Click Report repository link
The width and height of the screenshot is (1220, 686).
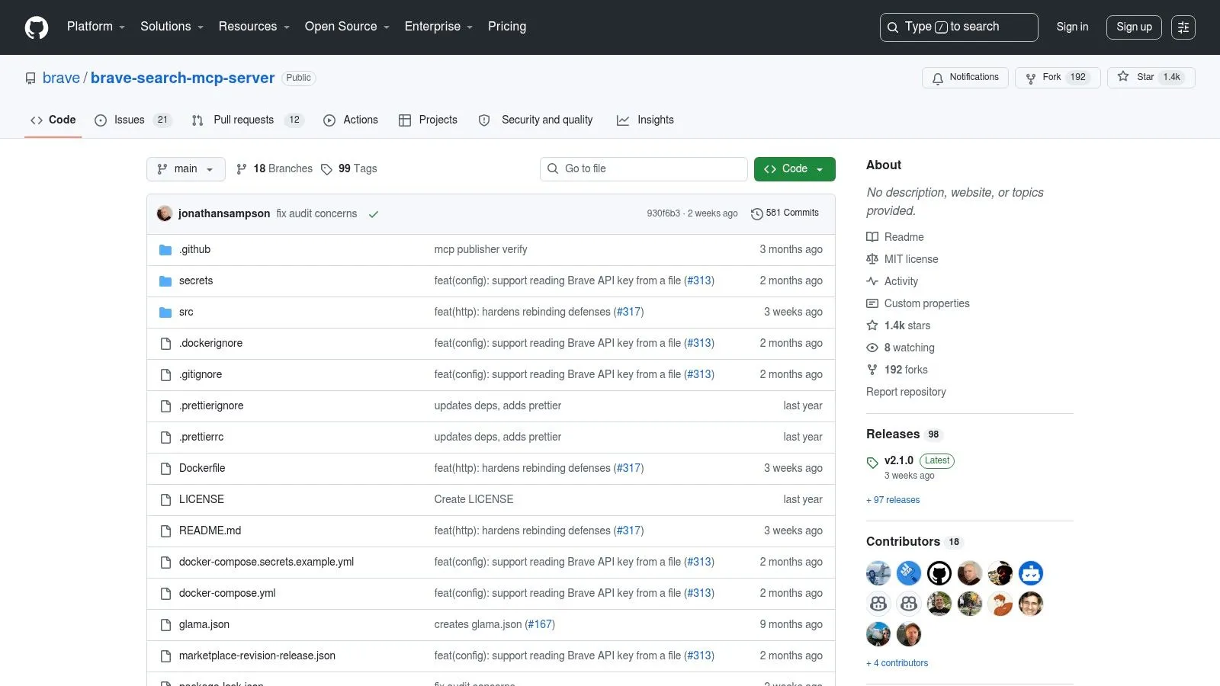pyautogui.click(x=906, y=392)
